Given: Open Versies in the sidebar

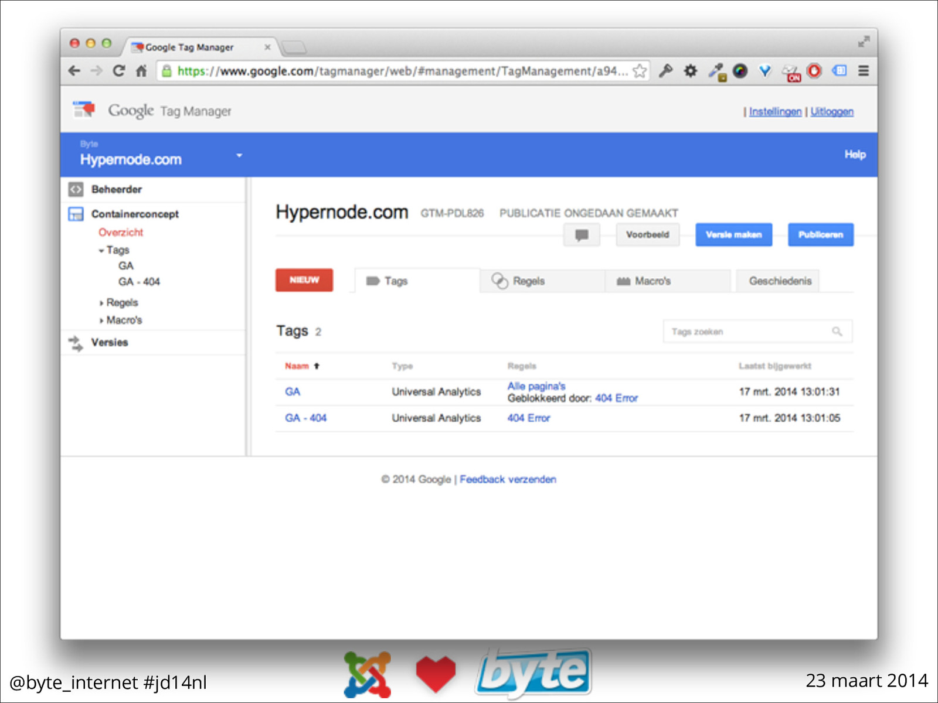Looking at the screenshot, I should [x=109, y=343].
